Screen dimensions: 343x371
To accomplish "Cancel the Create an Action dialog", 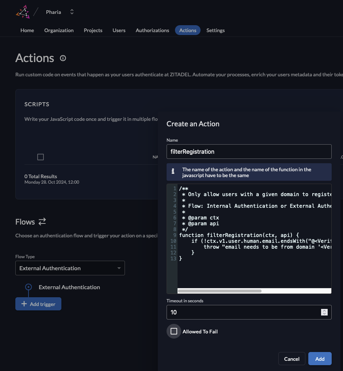I will coord(291,359).
